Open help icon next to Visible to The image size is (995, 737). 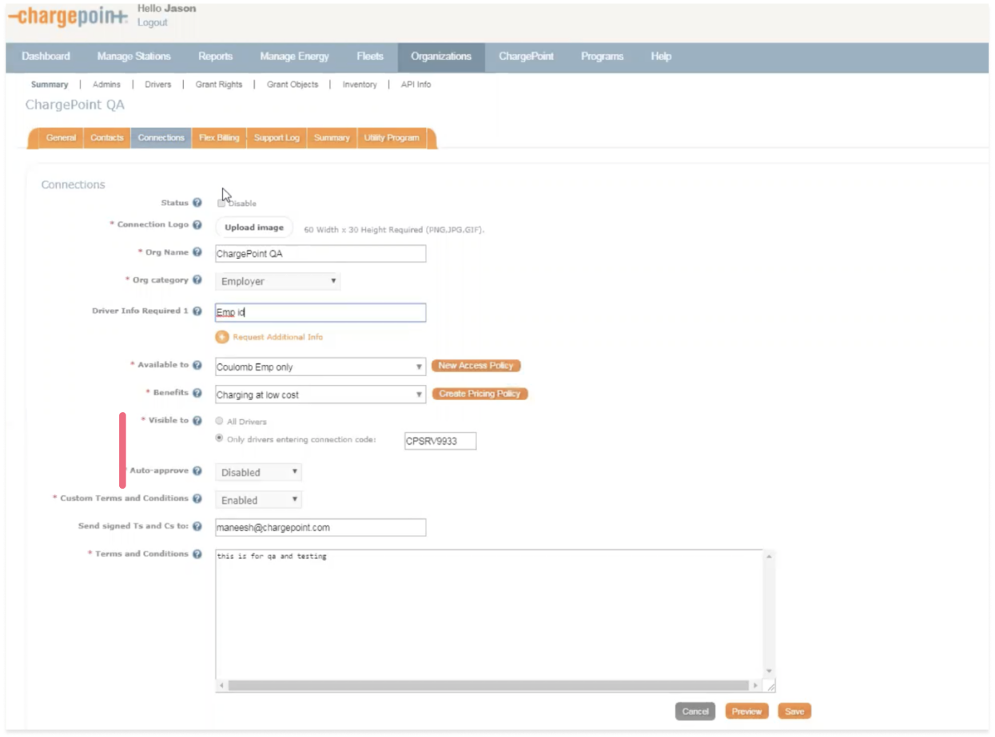[197, 421]
